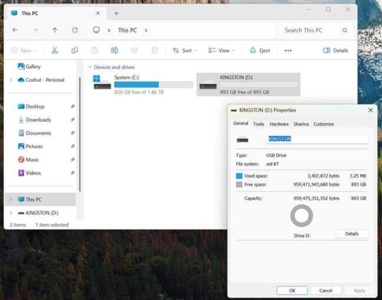Select This PC in the sidebar
Viewport: 382px width, 300px height.
(x=40, y=200)
